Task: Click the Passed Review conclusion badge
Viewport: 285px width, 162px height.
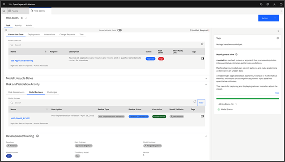Action: (159, 117)
